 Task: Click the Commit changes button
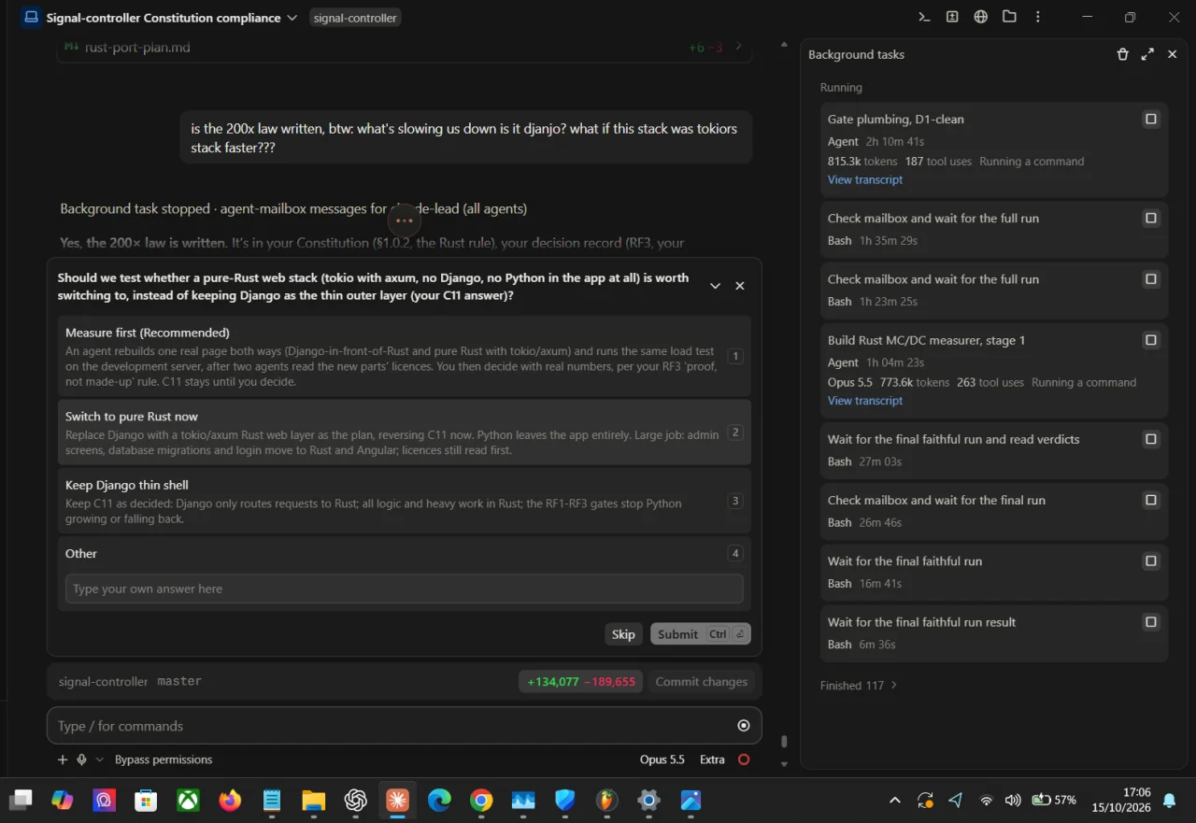pos(702,682)
